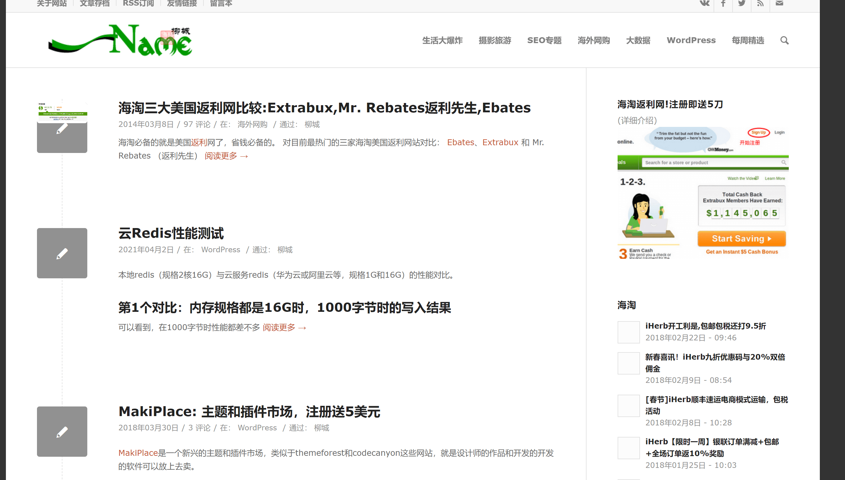Screen dimensions: 845x480
Task: Go to 摄影旅游 navigation menu
Action: point(495,40)
